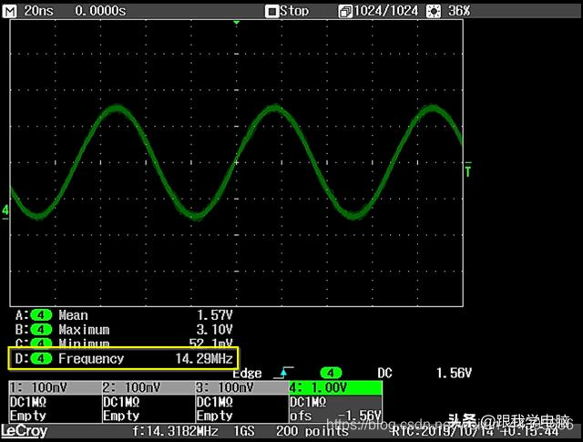Select the 20ns timebase value

(x=38, y=11)
